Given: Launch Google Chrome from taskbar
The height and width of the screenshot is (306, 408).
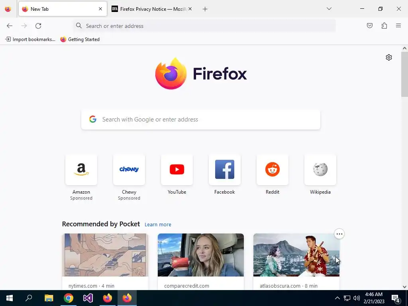Looking at the screenshot, I should [x=69, y=298].
